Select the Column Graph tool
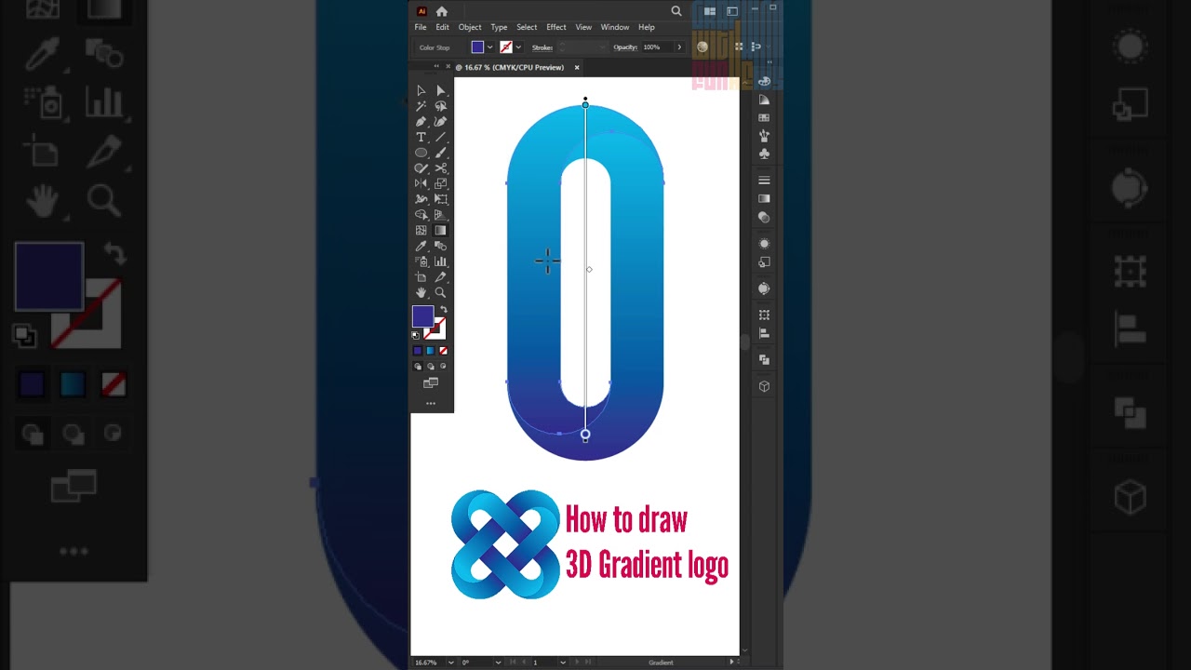The height and width of the screenshot is (670, 1191). click(440, 261)
